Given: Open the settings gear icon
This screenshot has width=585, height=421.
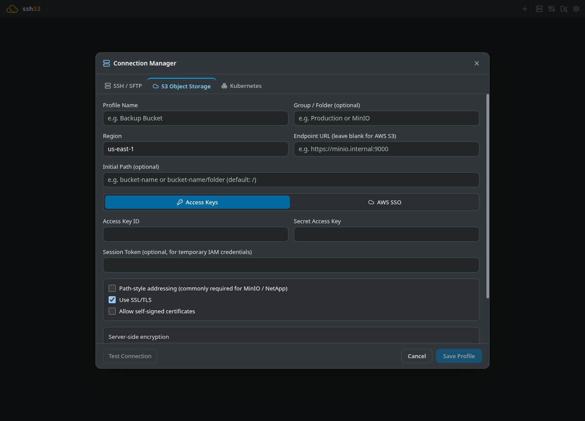Looking at the screenshot, I should click(576, 9).
